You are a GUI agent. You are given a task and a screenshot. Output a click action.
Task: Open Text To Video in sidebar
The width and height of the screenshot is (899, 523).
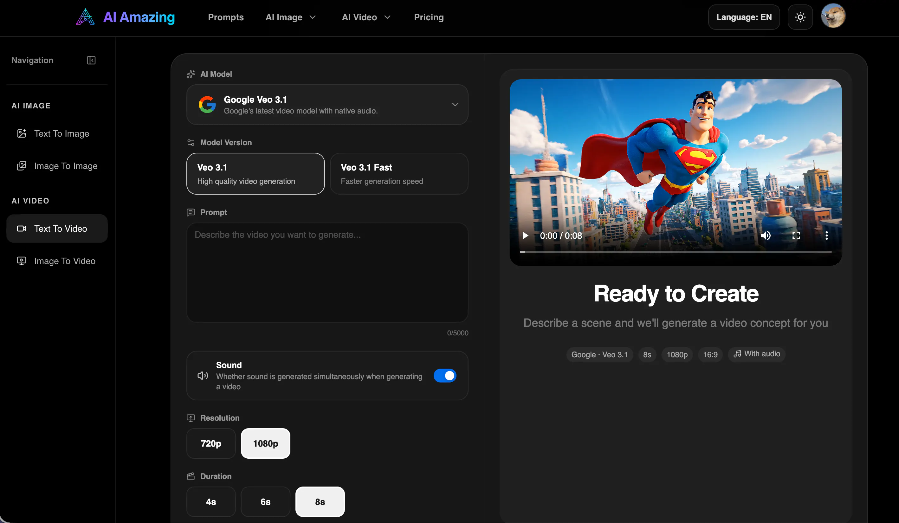(57, 229)
